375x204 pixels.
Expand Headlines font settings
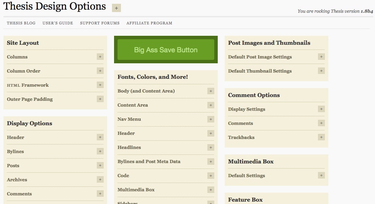[211, 147]
